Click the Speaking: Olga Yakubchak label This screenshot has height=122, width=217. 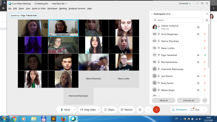point(23,15)
